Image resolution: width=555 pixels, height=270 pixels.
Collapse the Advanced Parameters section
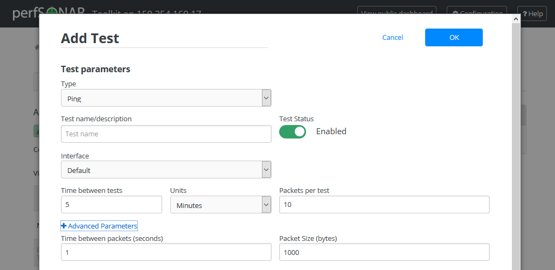[x=99, y=226]
